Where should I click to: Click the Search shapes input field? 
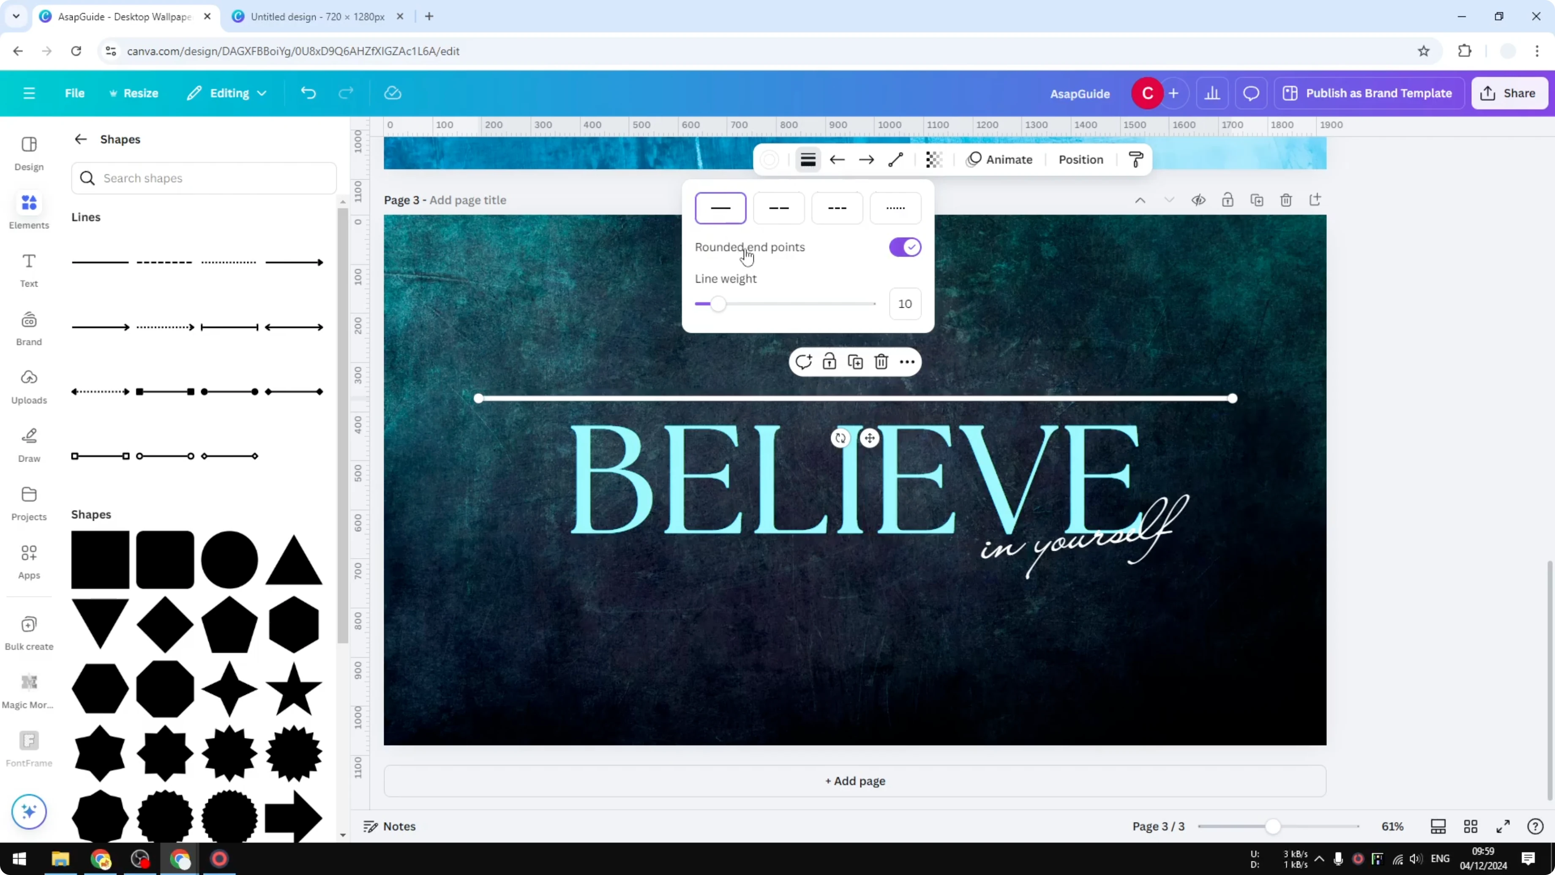204,178
